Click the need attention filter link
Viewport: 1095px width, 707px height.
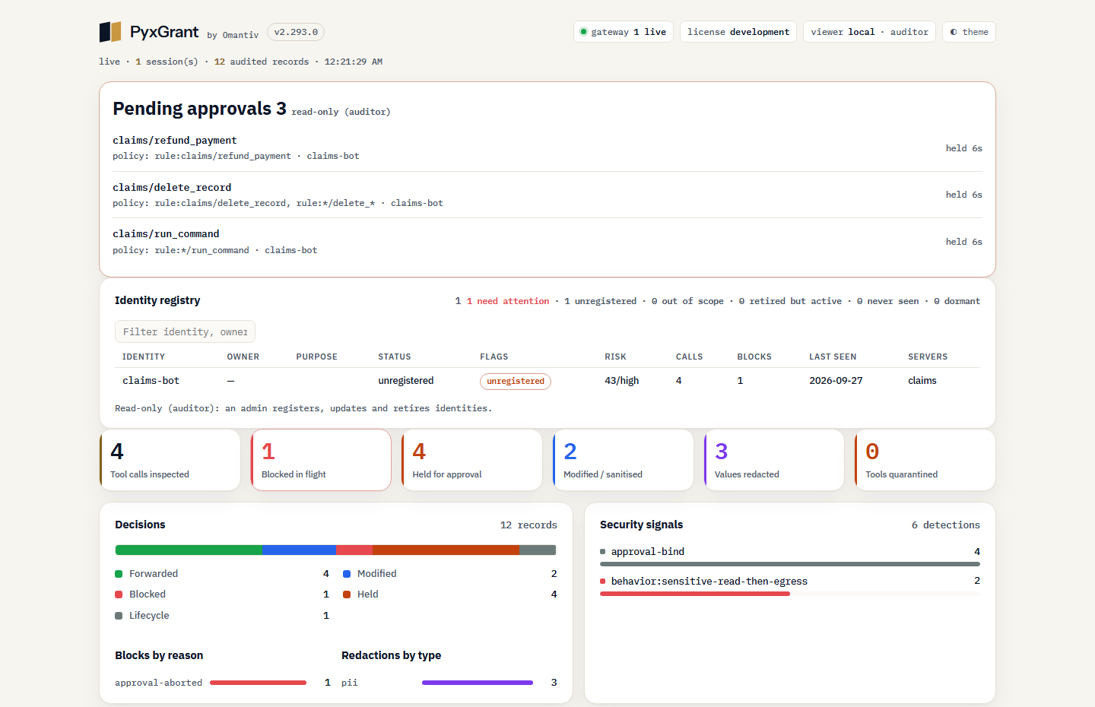[x=507, y=301]
